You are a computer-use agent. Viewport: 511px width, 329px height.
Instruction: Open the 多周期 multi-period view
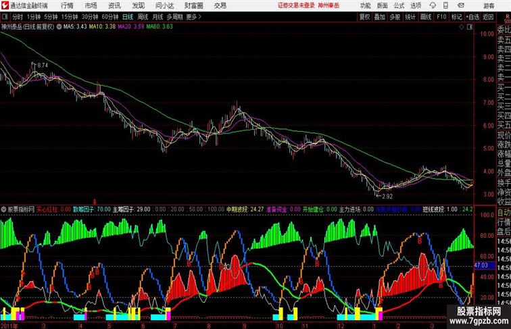click(174, 17)
